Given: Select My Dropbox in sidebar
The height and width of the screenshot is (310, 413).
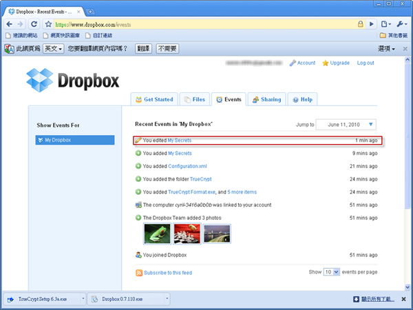Looking at the screenshot, I should [75, 140].
